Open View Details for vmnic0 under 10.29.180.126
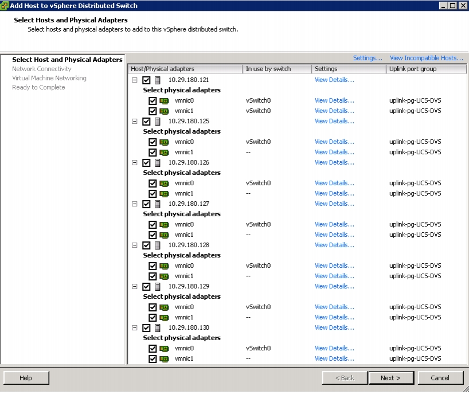This screenshot has height=398, width=469. point(334,183)
